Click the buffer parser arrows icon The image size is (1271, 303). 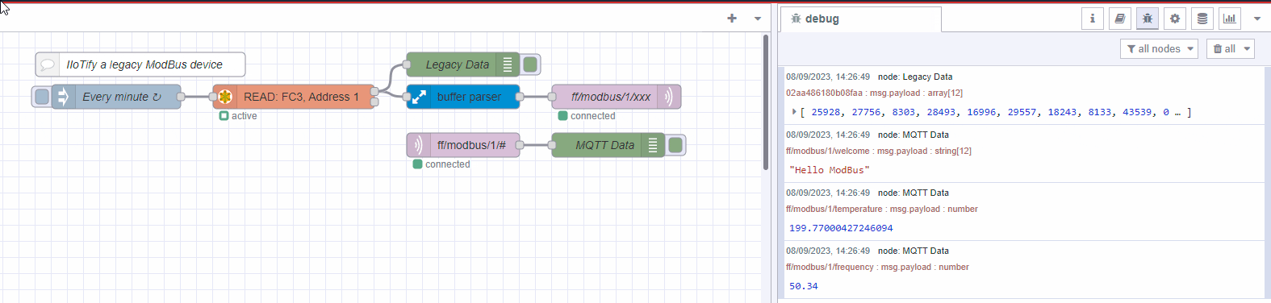[x=419, y=97]
